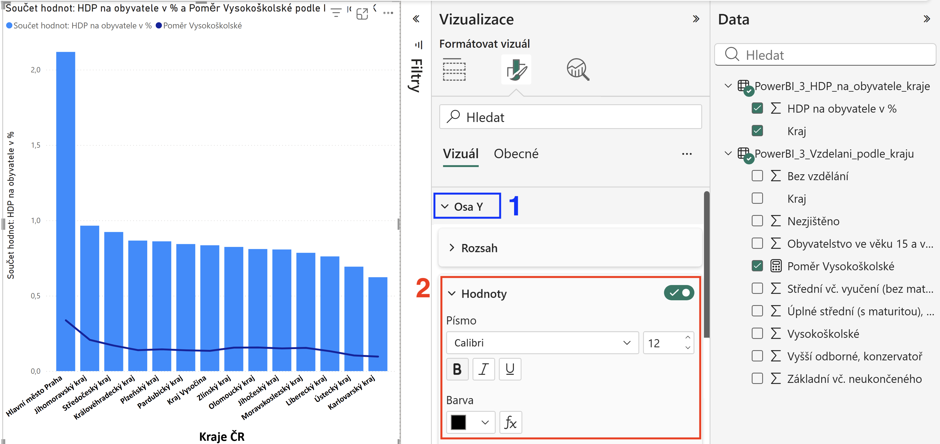Screen dimensions: 940x444
Task: Increase the font size stepper up arrow
Action: click(x=687, y=338)
